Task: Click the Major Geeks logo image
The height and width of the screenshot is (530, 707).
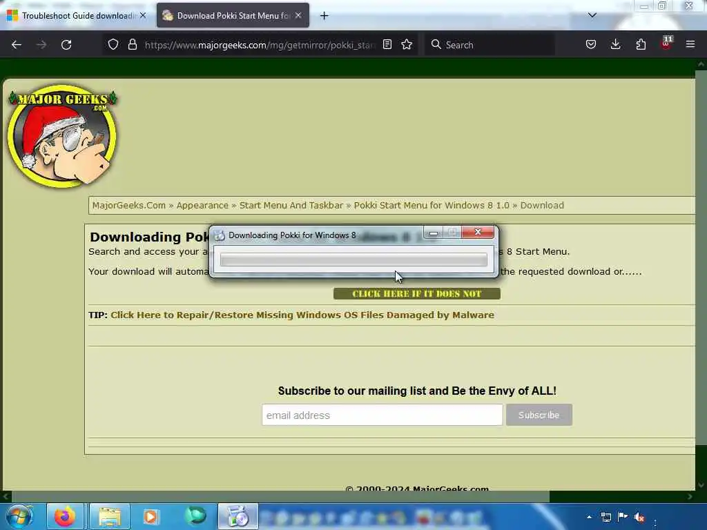Action: point(63,136)
